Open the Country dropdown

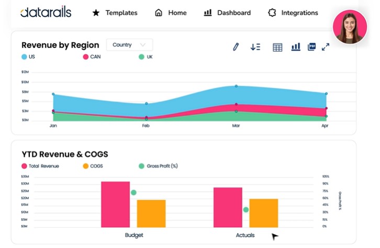click(129, 45)
